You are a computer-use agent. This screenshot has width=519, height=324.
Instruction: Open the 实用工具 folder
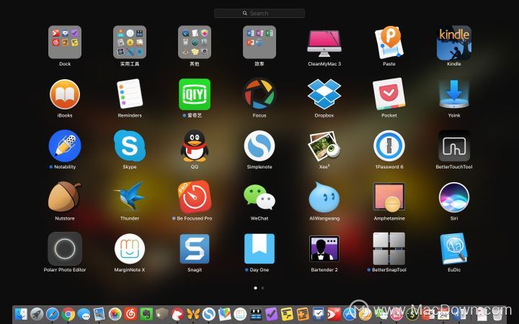(130, 42)
